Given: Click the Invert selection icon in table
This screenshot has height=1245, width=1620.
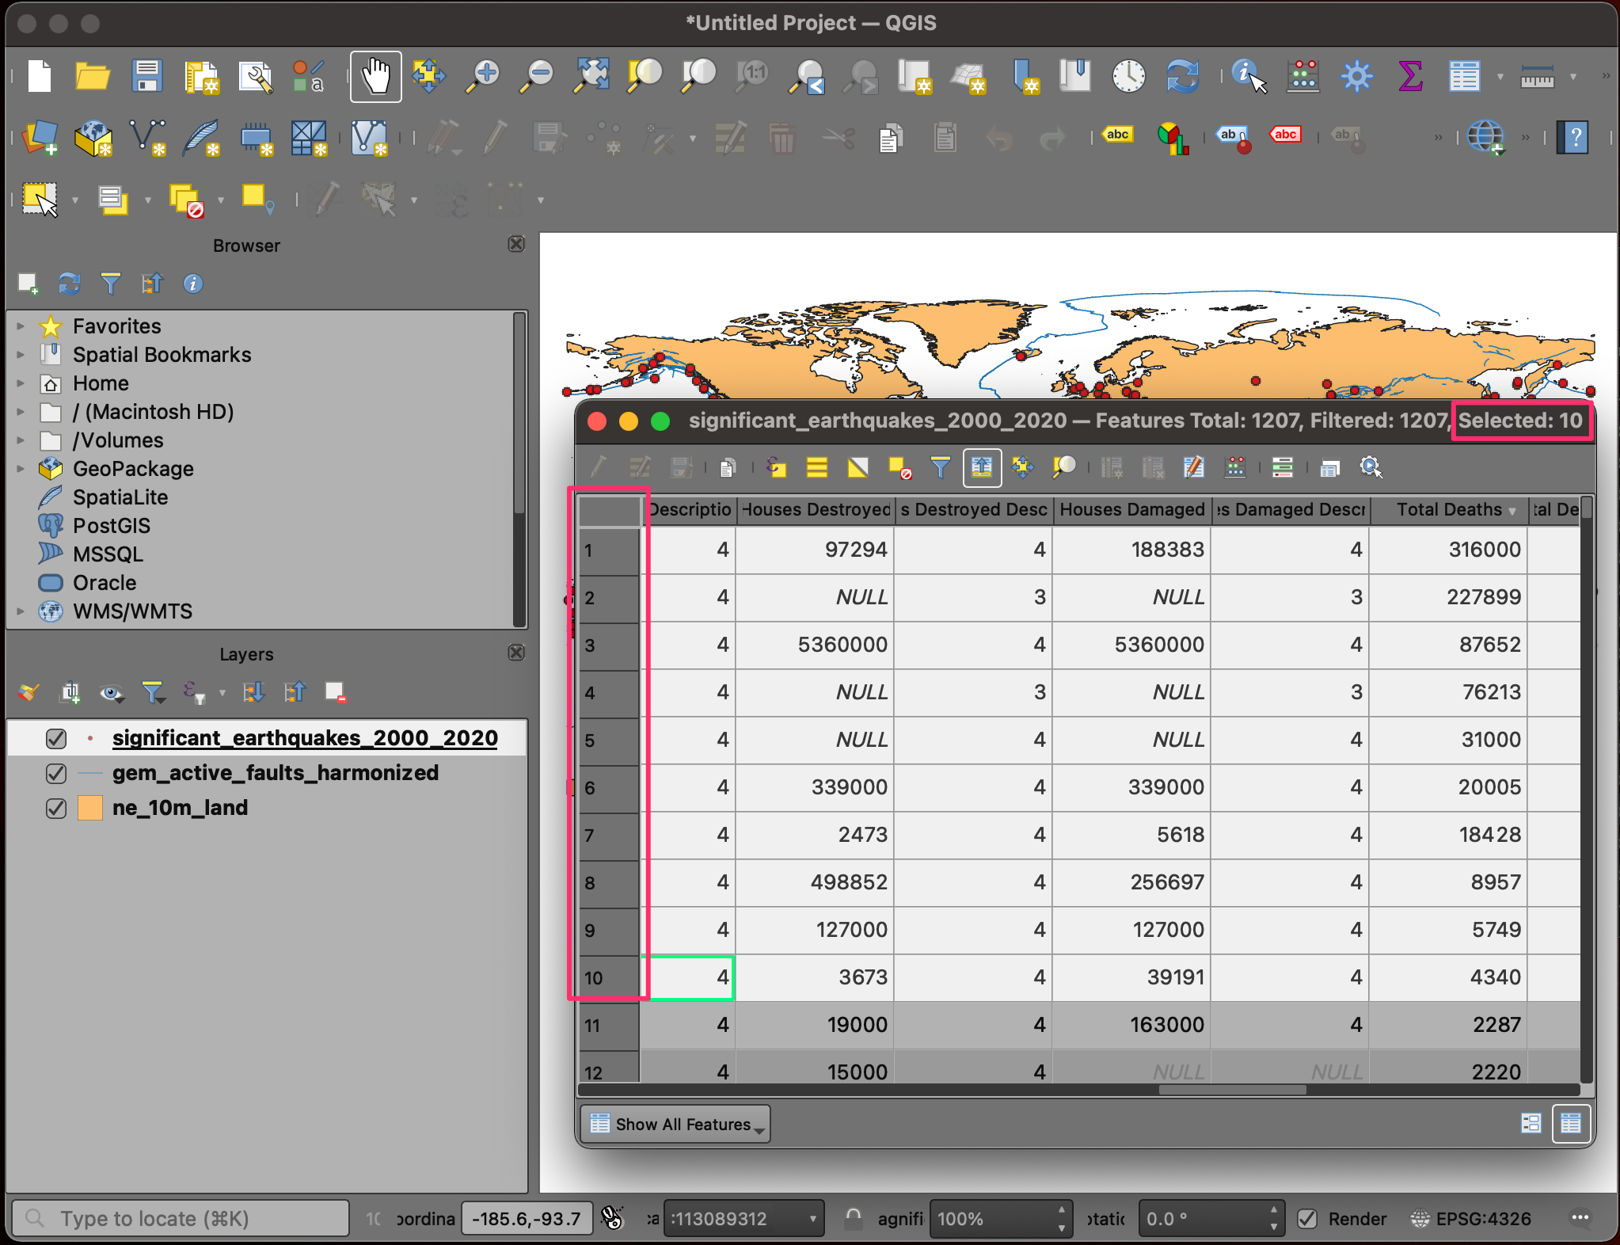Looking at the screenshot, I should [x=858, y=467].
